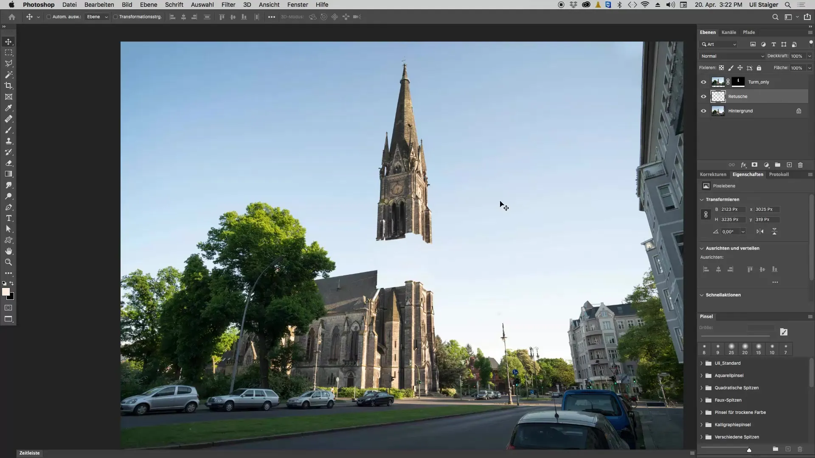The image size is (815, 458).
Task: Click the Home button in options bar
Action: (x=12, y=17)
